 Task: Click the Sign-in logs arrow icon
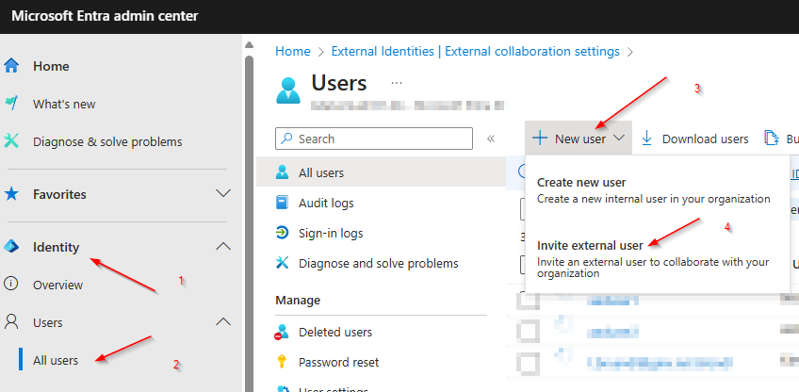pos(282,233)
